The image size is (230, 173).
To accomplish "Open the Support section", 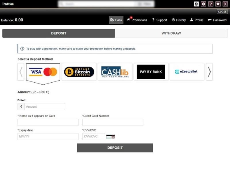I will tap(160, 20).
